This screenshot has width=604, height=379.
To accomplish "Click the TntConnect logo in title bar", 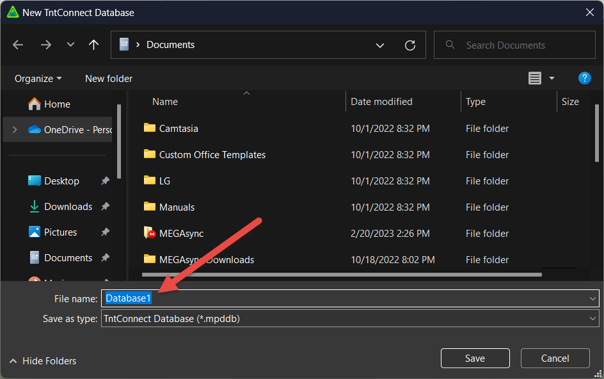I will point(13,12).
